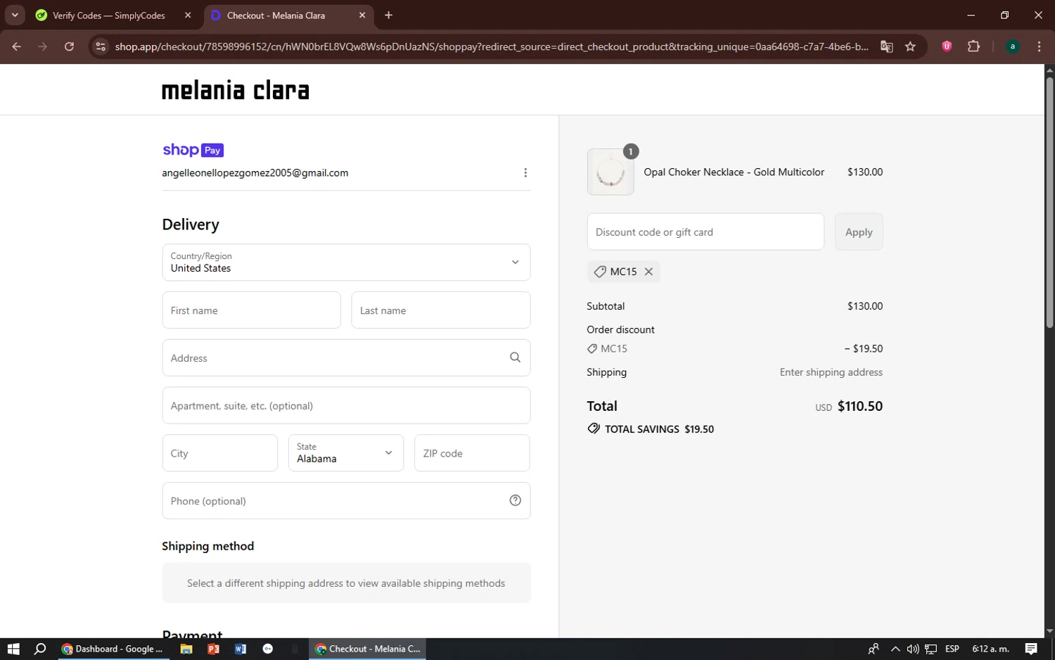This screenshot has width=1055, height=660.
Task: Click the network tray icon
Action: click(x=931, y=649)
